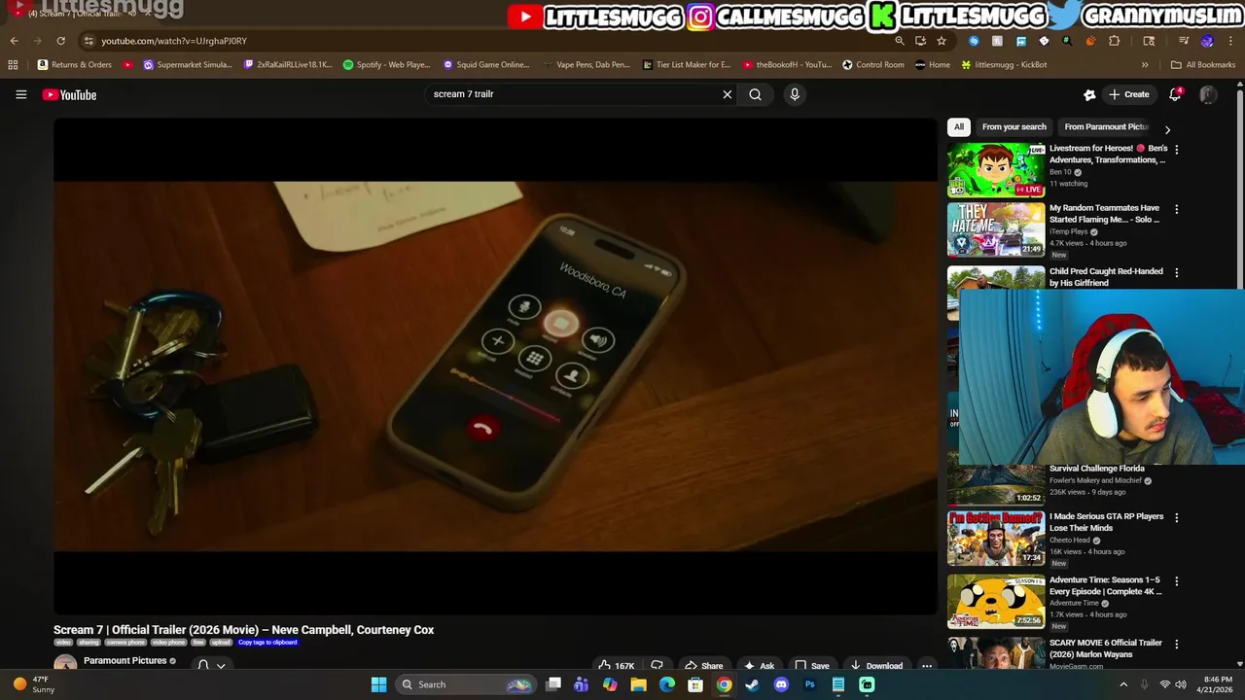Select the From Paramount Pictures chip

tap(1106, 126)
